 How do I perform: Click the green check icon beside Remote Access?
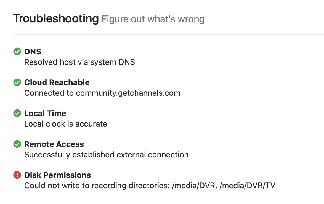(17, 144)
